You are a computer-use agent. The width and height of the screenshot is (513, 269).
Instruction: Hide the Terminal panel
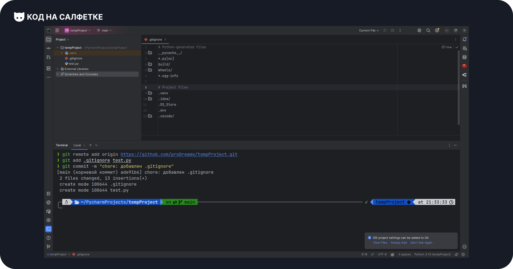point(455,145)
